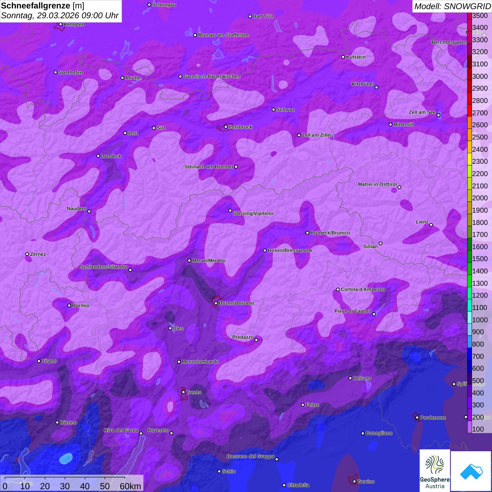Select the Cortina d'Ampezzo marker dot
This screenshot has width=492, height=492.
[338, 290]
